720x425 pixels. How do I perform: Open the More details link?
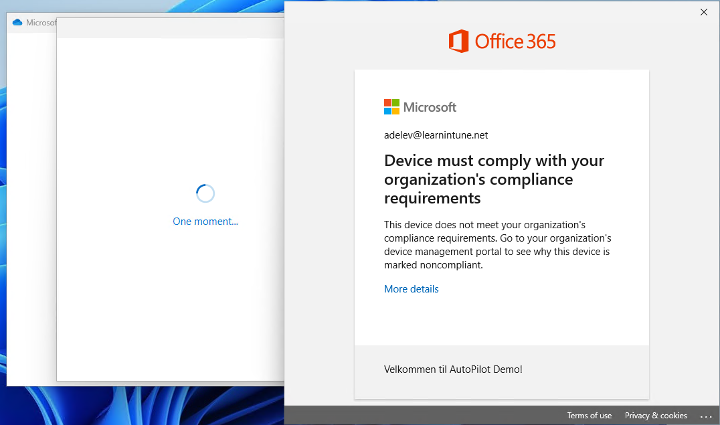(x=411, y=289)
